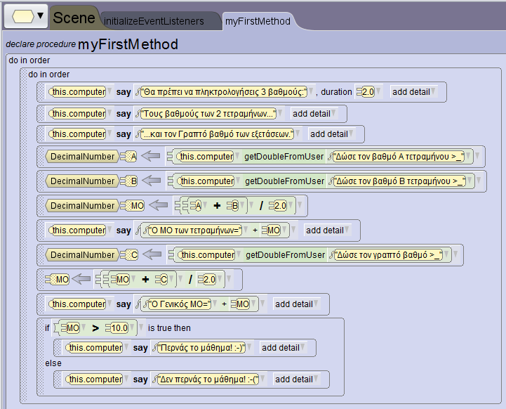The height and width of the screenshot is (409, 506).
Task: Click this.computer in 'Δεν περνάς το μάθημα' row
Action: [x=94, y=379]
